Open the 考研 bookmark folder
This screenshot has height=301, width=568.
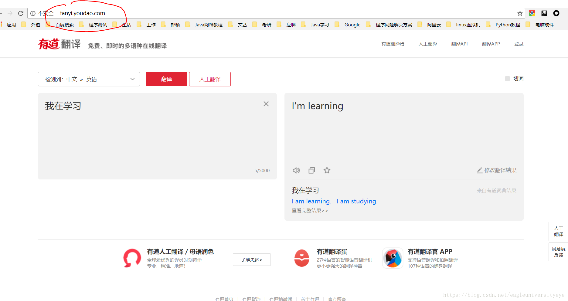[x=262, y=25]
